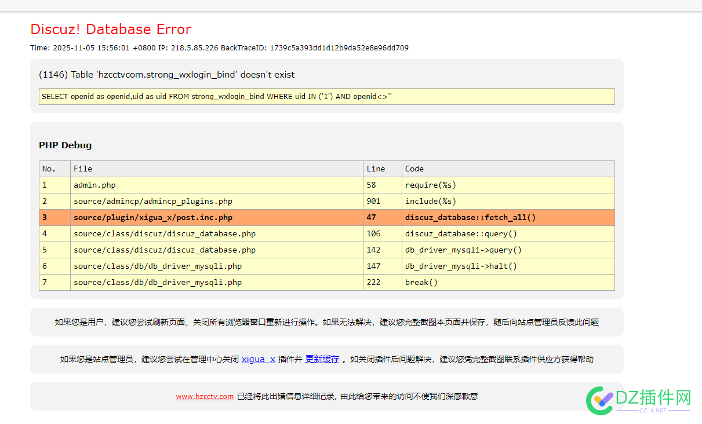Click the No. column header
The width and height of the screenshot is (702, 424).
pyautogui.click(x=49, y=169)
